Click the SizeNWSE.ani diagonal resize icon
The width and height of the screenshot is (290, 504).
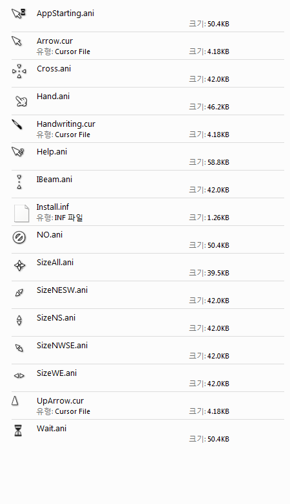click(19, 348)
